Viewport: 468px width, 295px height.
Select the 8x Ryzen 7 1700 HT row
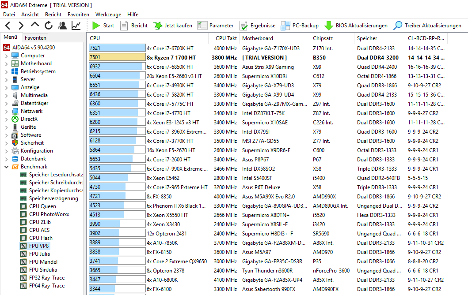coord(267,58)
